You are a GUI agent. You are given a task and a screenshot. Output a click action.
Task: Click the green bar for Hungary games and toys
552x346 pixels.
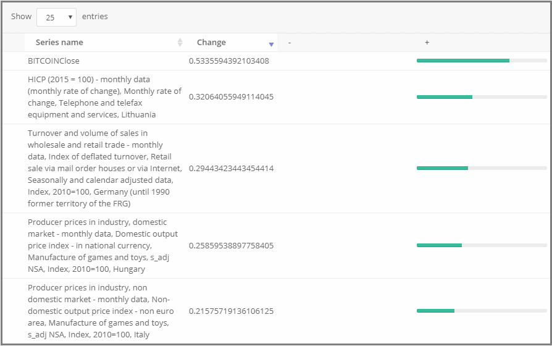point(439,245)
